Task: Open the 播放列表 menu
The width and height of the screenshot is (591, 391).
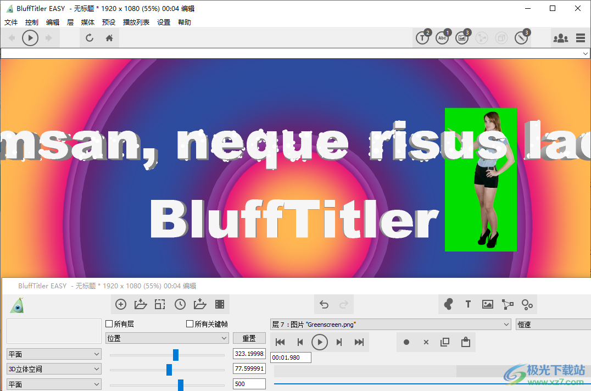Action: point(136,22)
